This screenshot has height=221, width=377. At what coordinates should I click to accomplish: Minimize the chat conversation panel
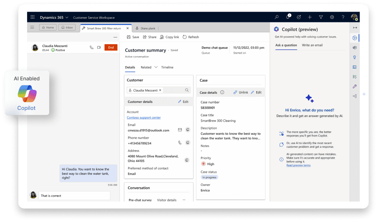(x=115, y=37)
